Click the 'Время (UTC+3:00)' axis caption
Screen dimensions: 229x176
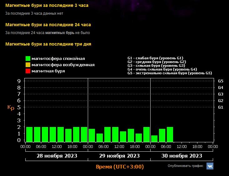click(120, 167)
